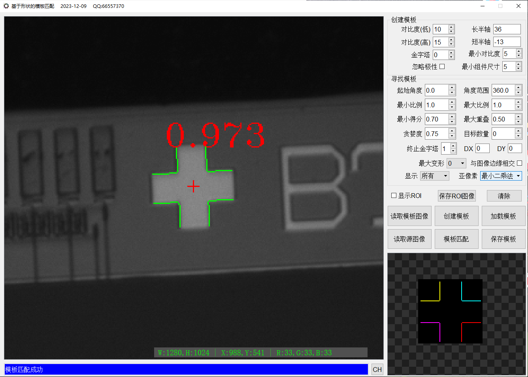
Task: Open the 显示 dropdown showing 所有
Action: (x=434, y=176)
